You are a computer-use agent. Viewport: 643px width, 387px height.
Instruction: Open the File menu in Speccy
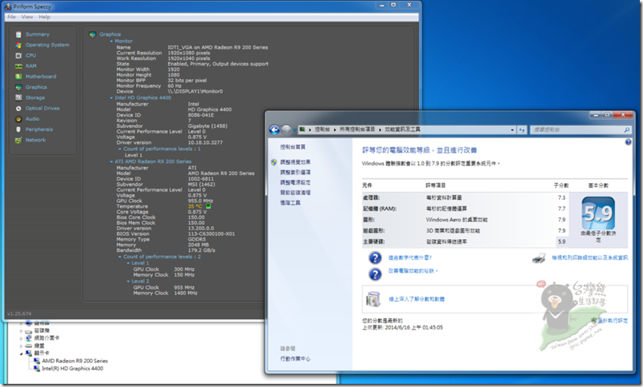[x=11, y=17]
